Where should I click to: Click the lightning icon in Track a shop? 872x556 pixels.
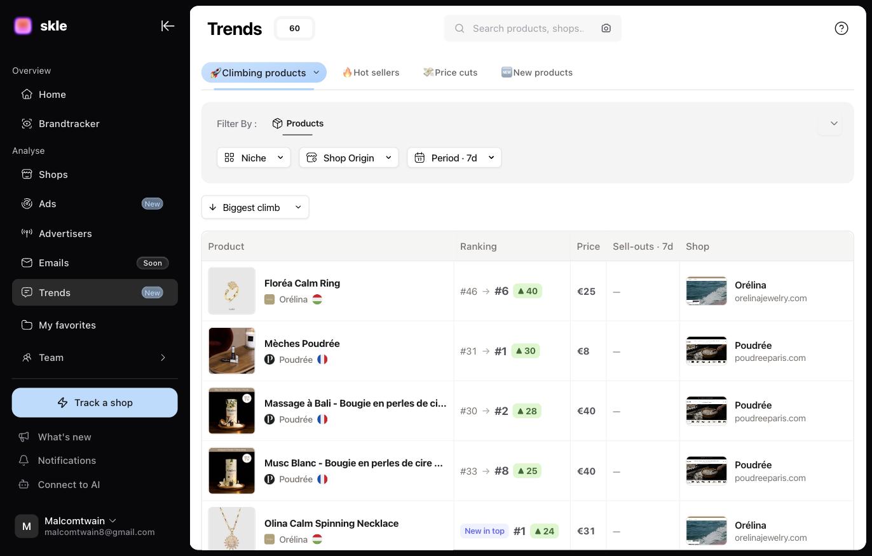pos(63,402)
